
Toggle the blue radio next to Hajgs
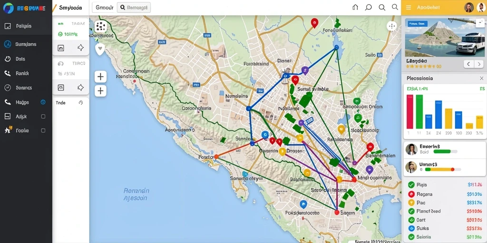[x=43, y=102]
